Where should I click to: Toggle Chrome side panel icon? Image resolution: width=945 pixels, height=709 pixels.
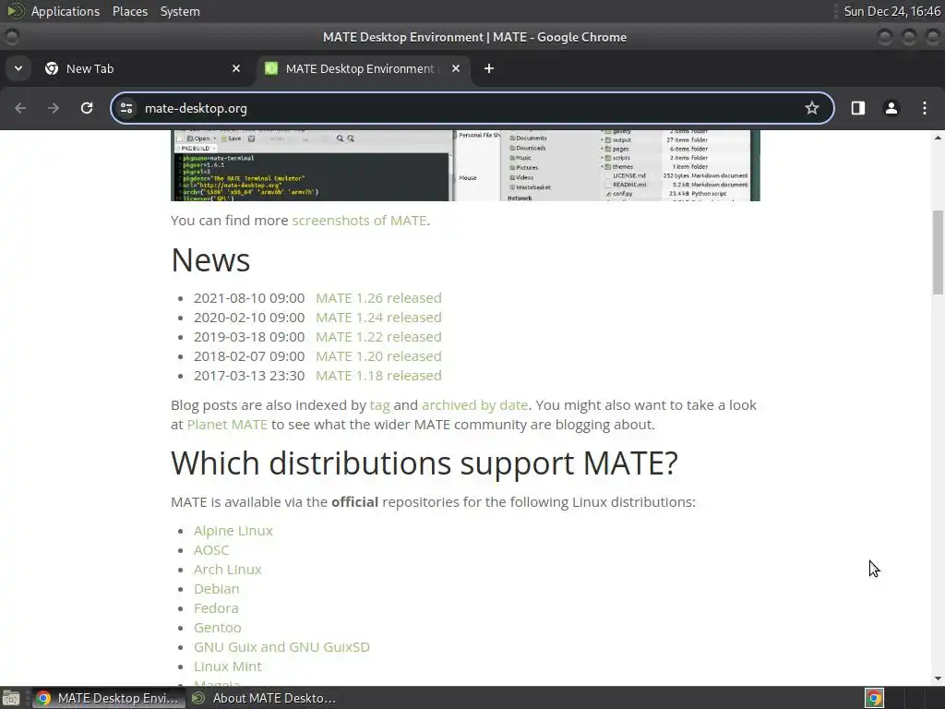click(x=857, y=108)
